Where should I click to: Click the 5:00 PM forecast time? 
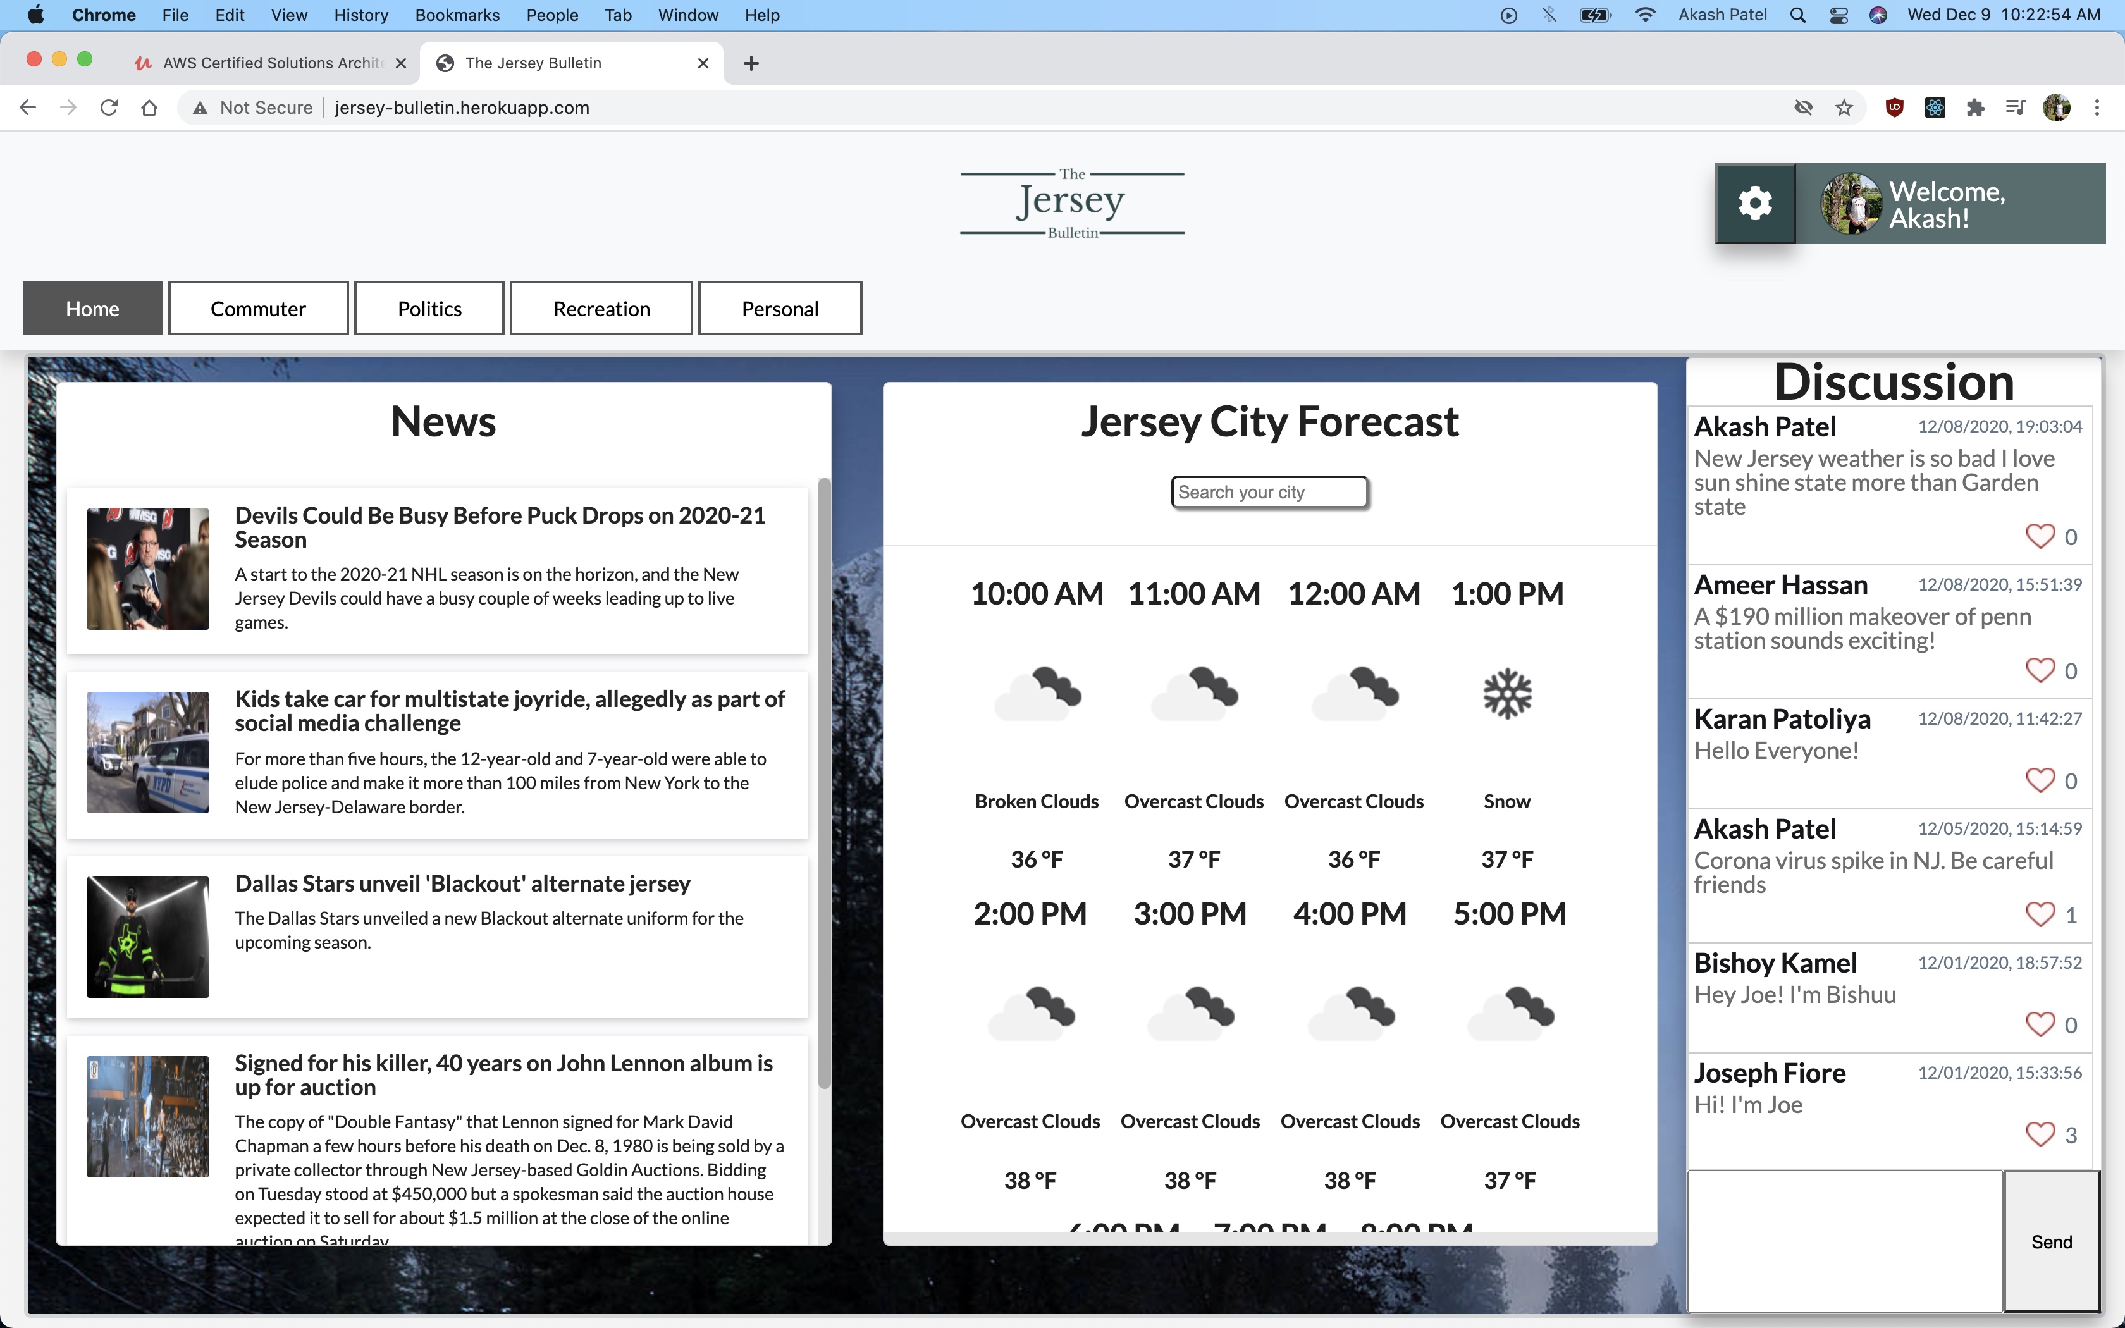1510,913
